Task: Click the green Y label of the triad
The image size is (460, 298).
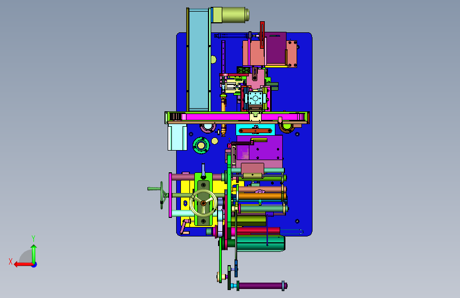Action: (x=33, y=238)
